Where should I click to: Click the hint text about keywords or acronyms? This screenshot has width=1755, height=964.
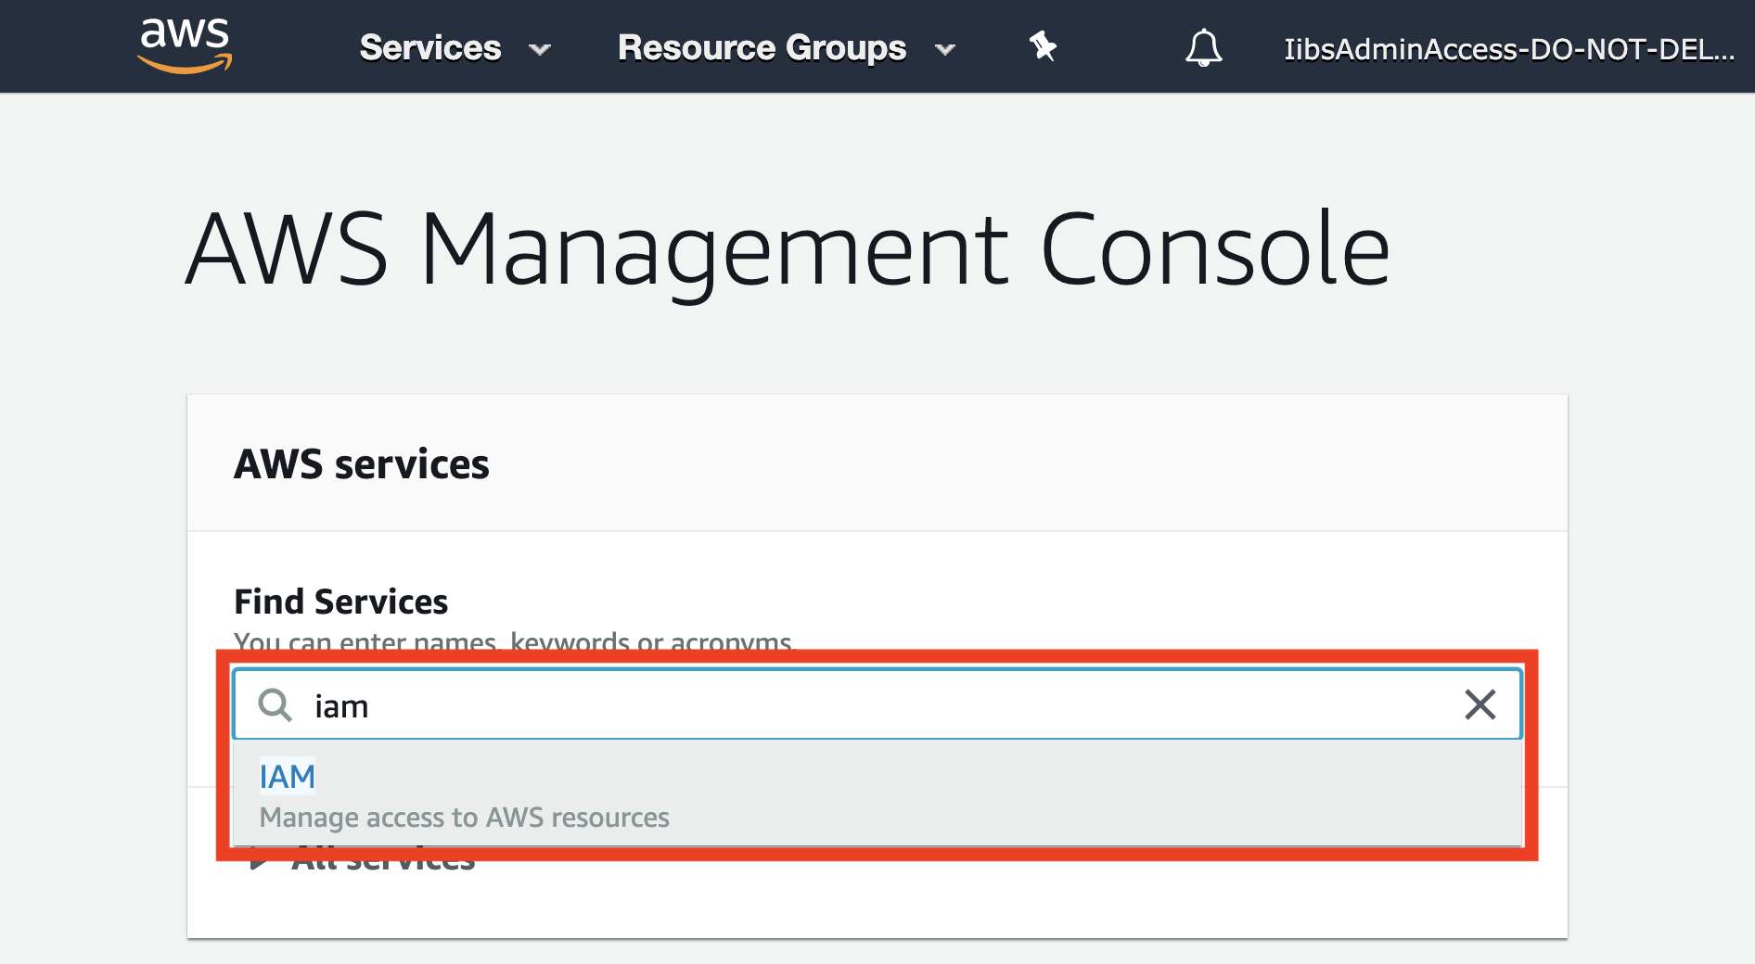514,641
